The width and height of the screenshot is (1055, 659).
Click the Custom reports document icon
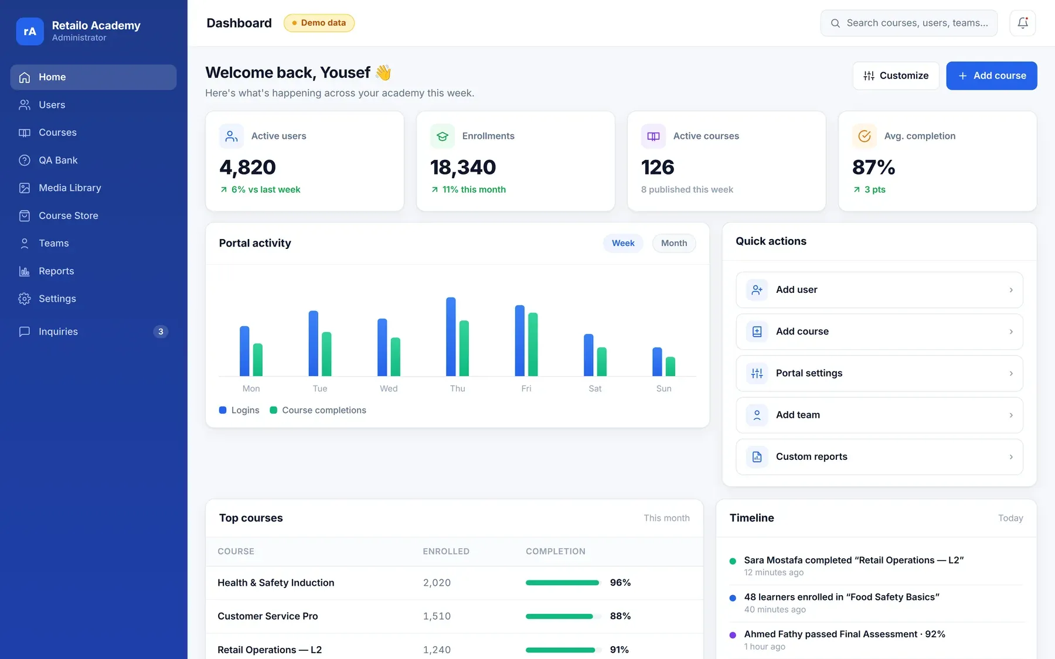(757, 457)
